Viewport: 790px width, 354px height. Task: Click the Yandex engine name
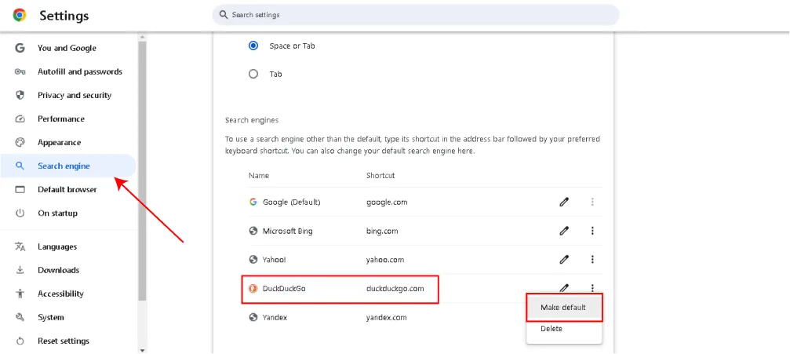point(275,317)
